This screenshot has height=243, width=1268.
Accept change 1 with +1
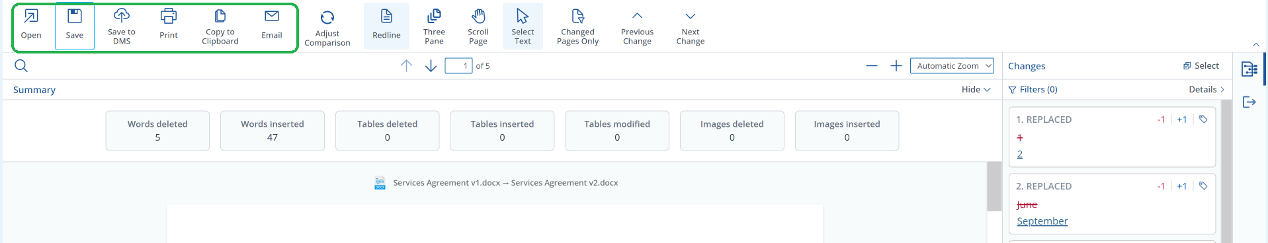point(1182,120)
